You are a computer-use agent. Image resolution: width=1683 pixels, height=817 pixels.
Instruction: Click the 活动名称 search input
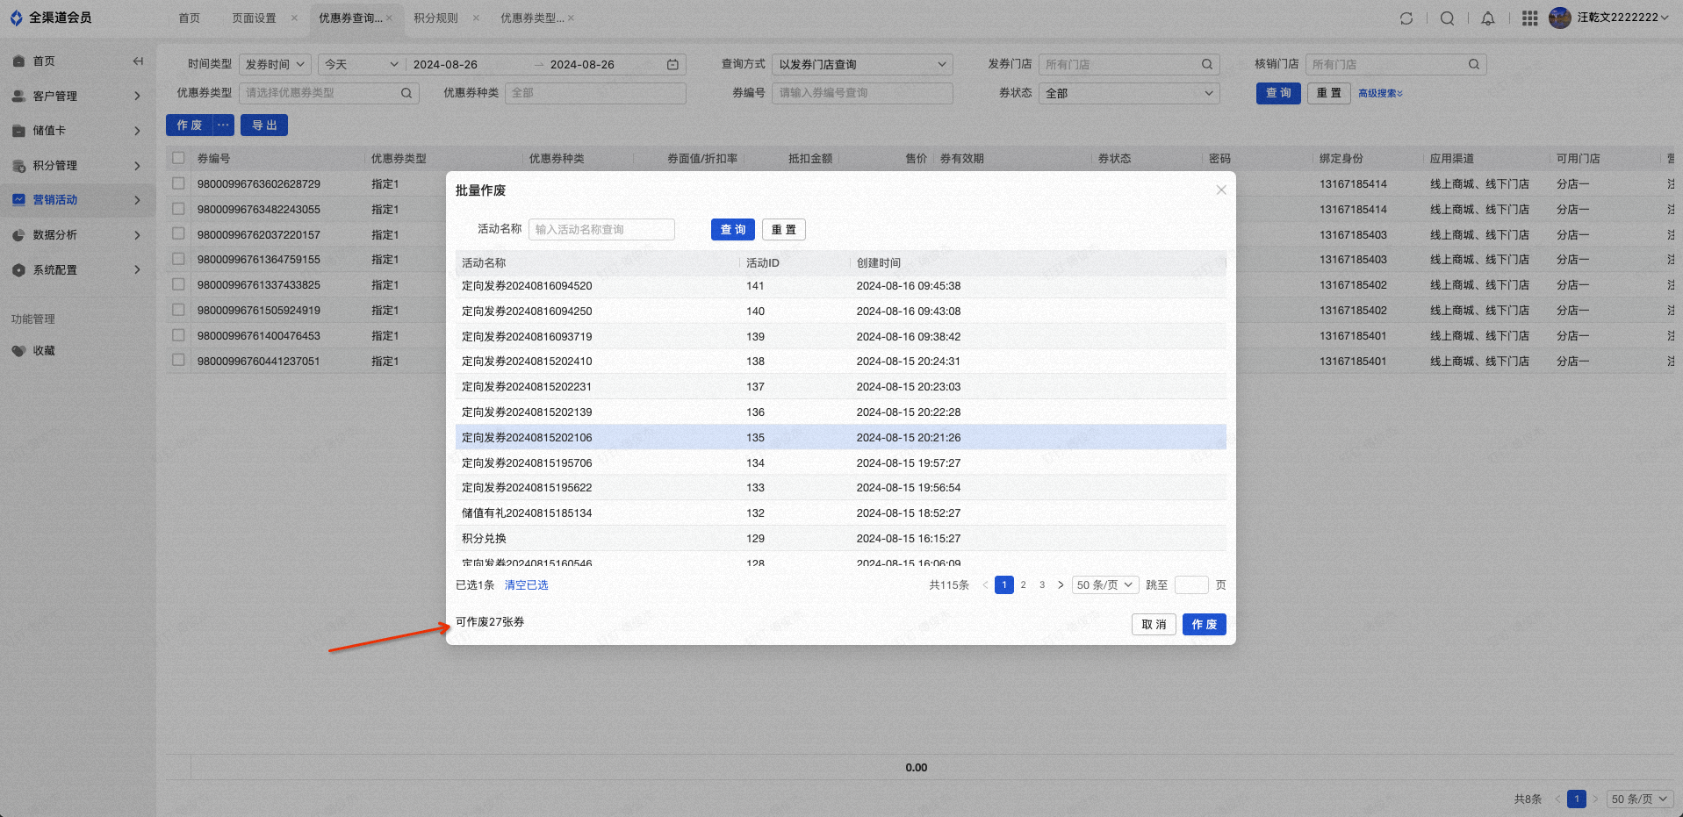pyautogui.click(x=601, y=230)
